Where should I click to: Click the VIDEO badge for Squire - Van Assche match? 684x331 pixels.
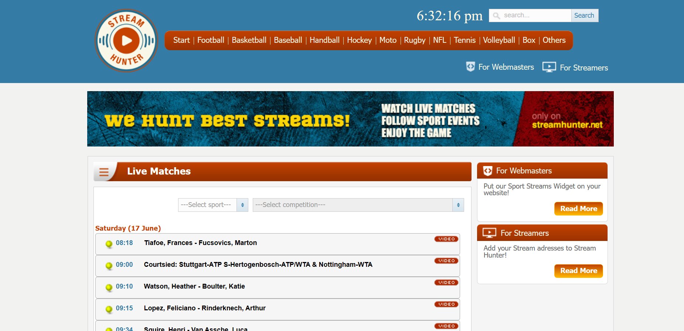[446, 326]
